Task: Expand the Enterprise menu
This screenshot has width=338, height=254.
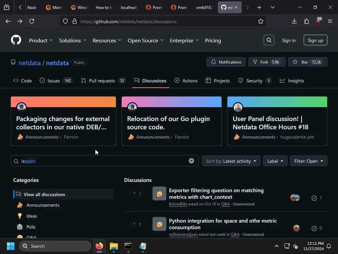Action: [x=184, y=40]
